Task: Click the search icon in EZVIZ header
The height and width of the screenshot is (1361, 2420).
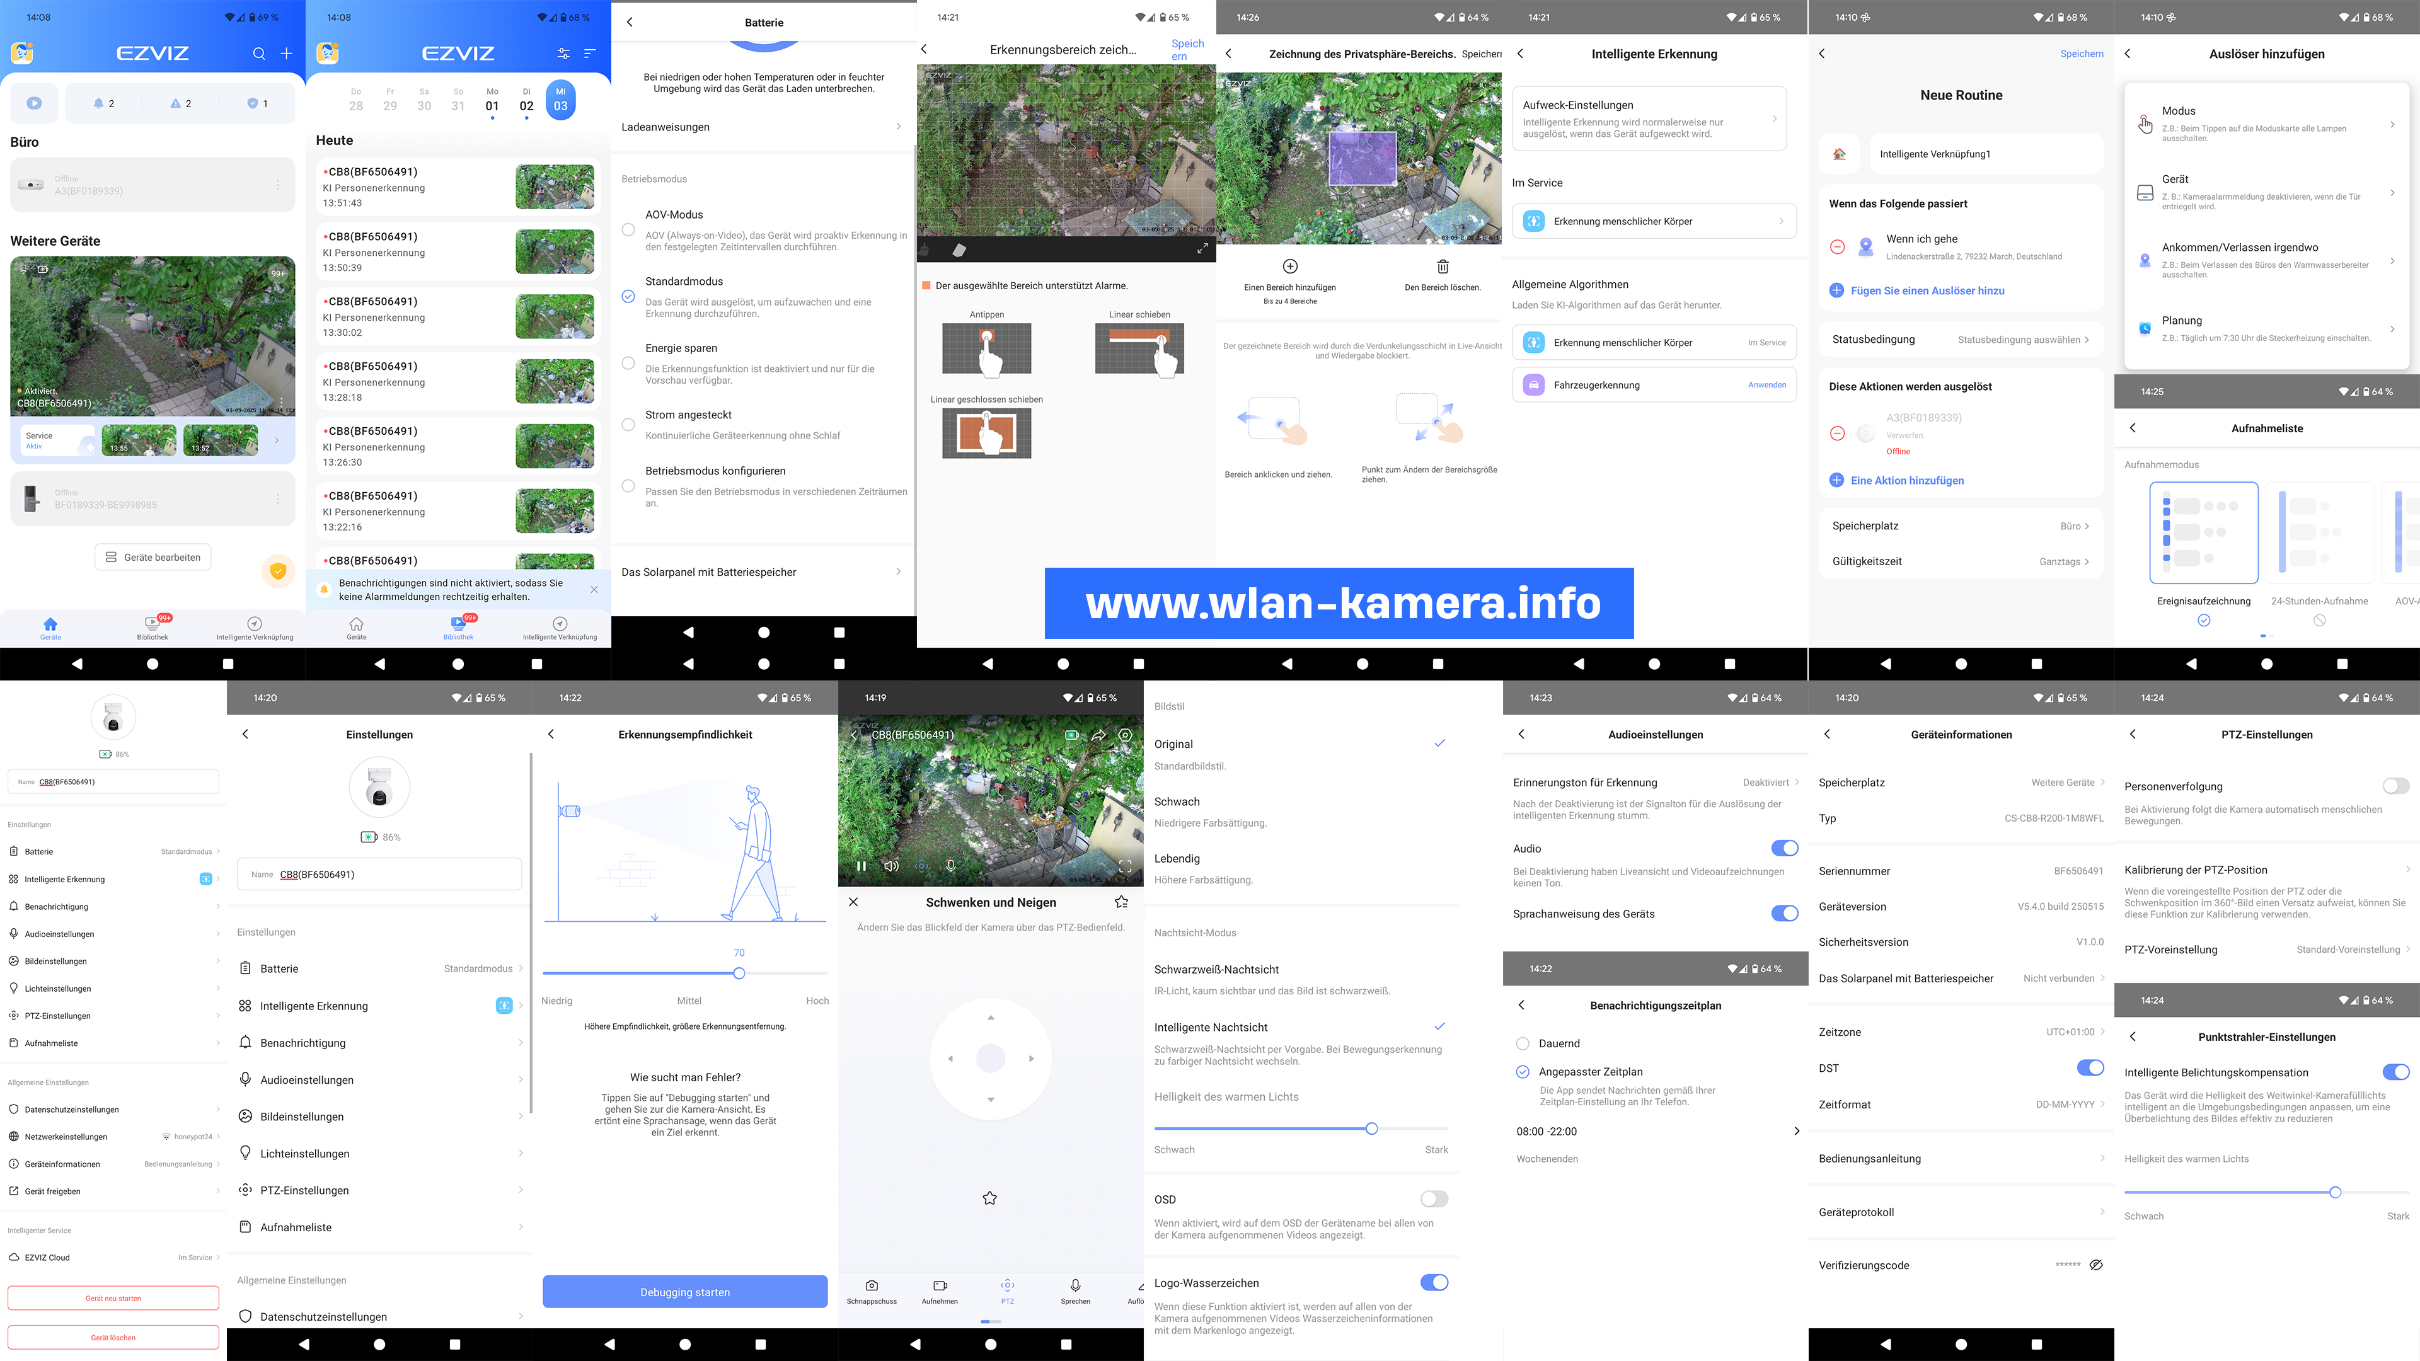Action: (x=258, y=54)
